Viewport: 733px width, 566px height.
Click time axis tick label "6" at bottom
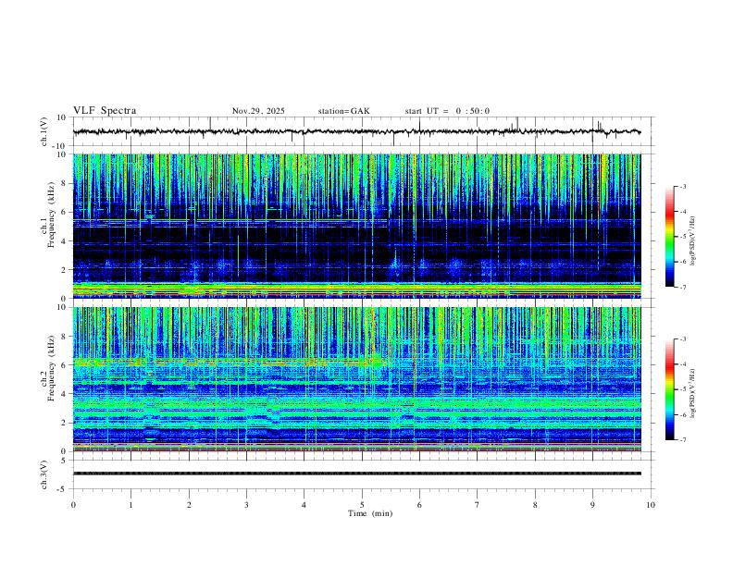point(419,505)
